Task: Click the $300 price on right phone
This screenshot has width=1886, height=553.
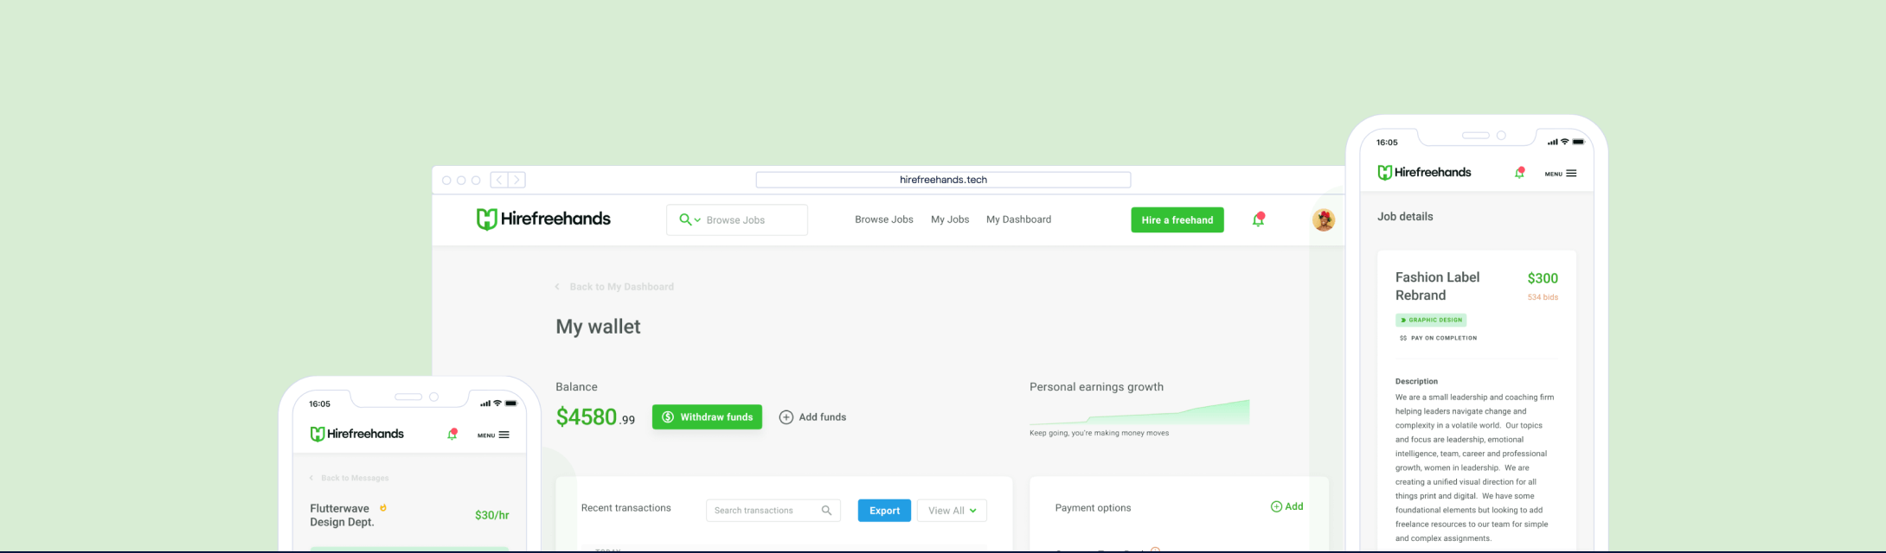Action: point(1543,278)
